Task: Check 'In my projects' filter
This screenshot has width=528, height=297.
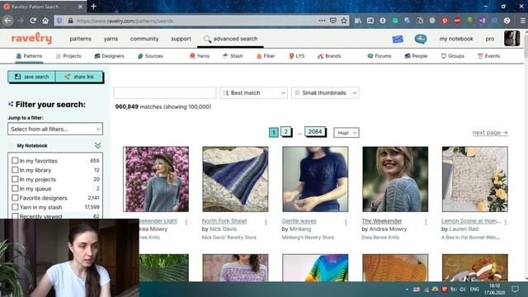Action: point(15,179)
